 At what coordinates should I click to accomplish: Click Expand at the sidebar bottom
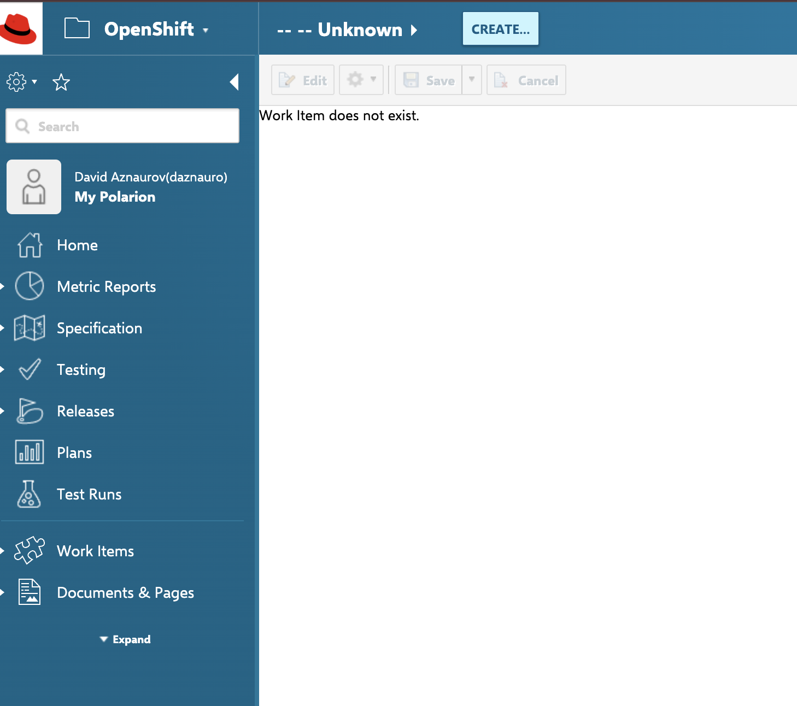(x=125, y=639)
